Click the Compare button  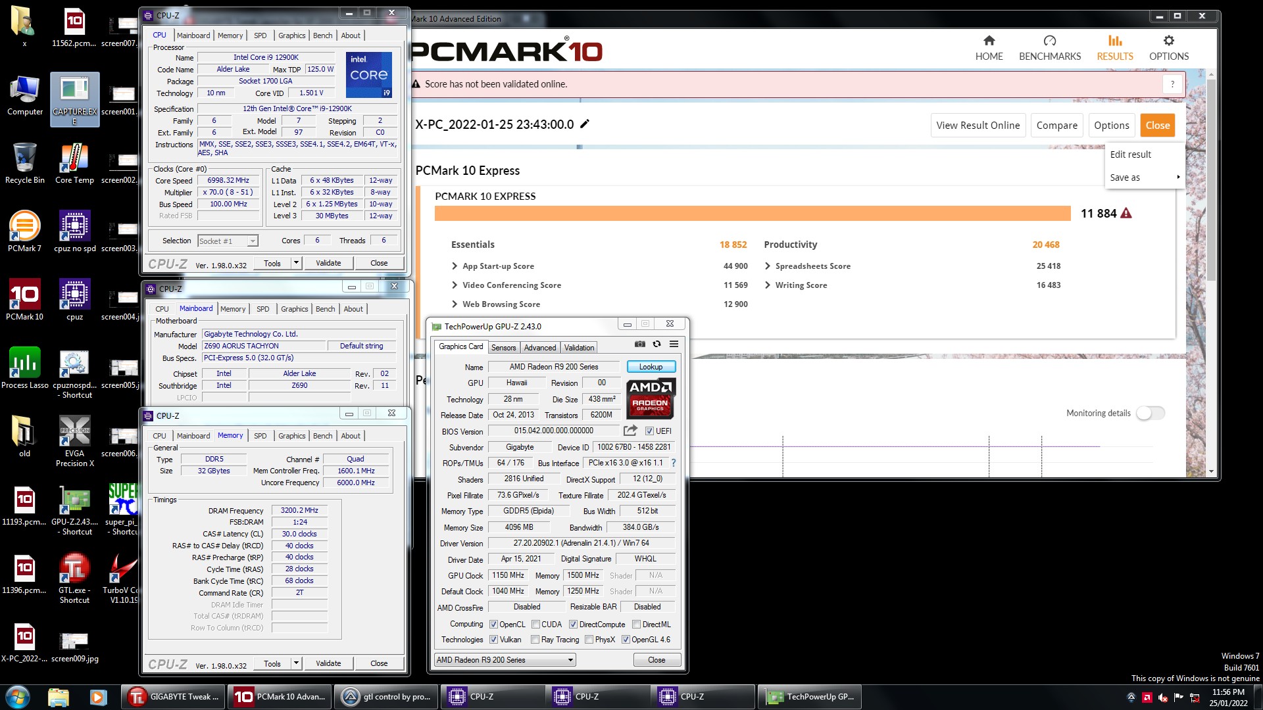point(1056,125)
